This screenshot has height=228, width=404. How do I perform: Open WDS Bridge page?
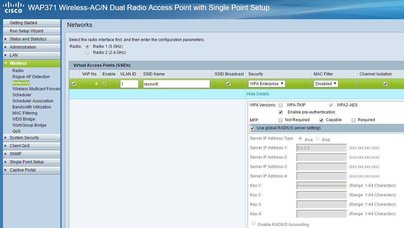[24, 119]
